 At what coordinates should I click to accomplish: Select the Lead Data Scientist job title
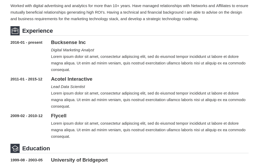click(x=68, y=87)
